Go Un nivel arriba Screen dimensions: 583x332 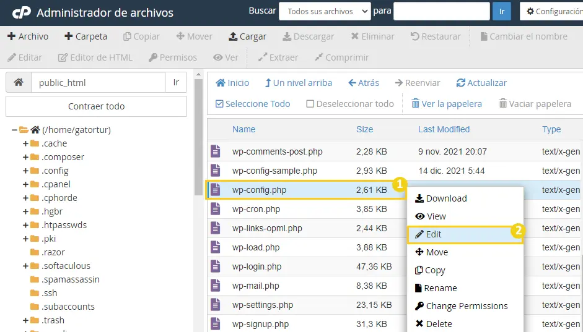pyautogui.click(x=298, y=83)
